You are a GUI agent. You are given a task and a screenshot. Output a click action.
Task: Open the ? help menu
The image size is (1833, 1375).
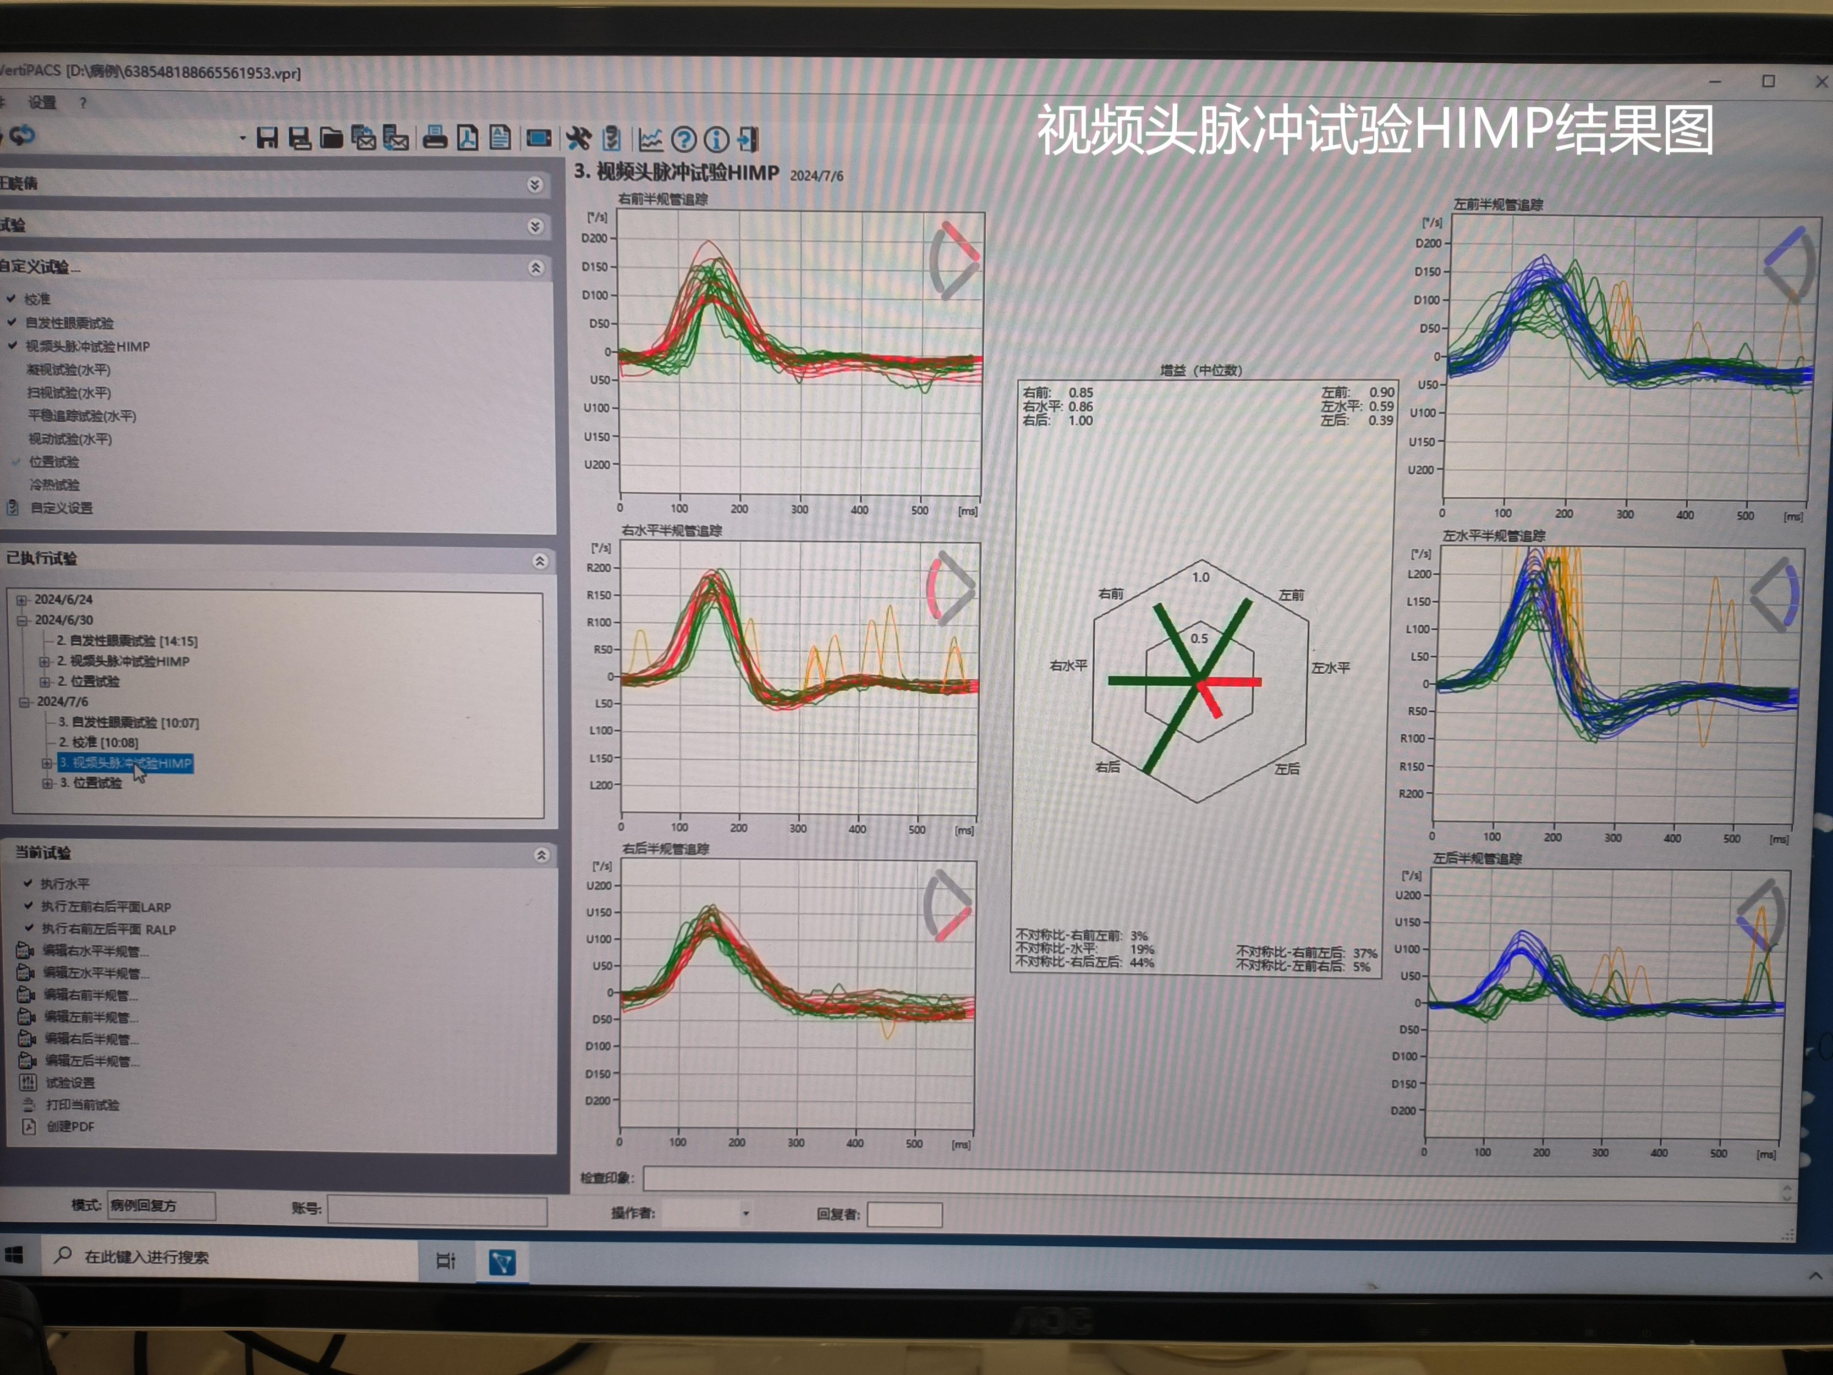point(83,103)
